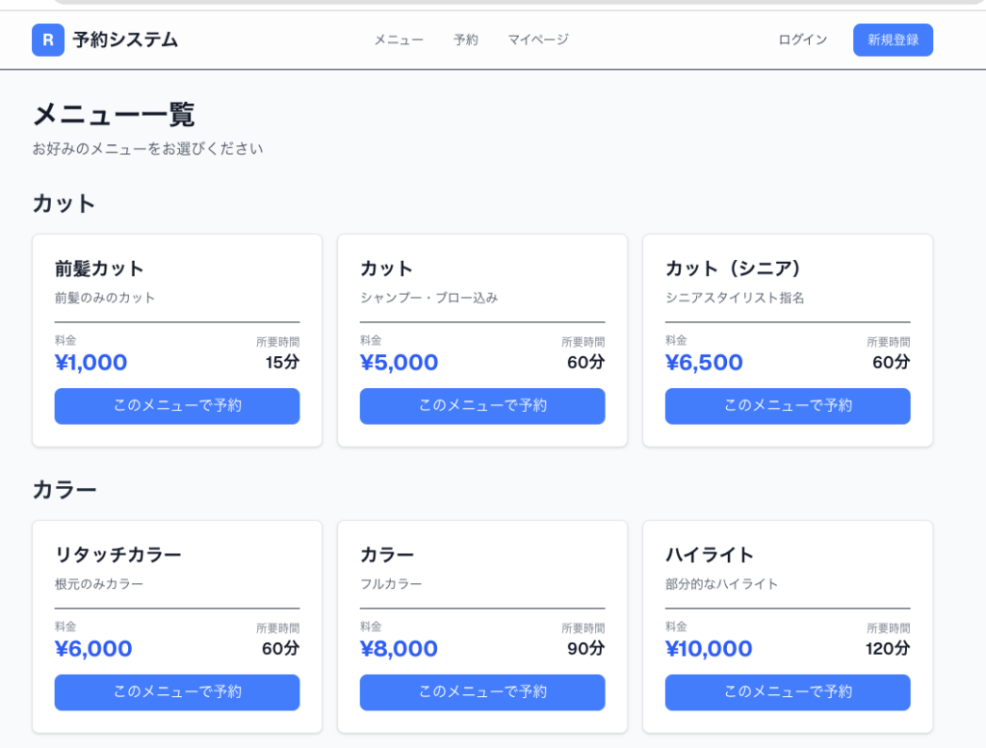
Task: Reserve the カット（シニア） menu
Action: click(x=788, y=405)
